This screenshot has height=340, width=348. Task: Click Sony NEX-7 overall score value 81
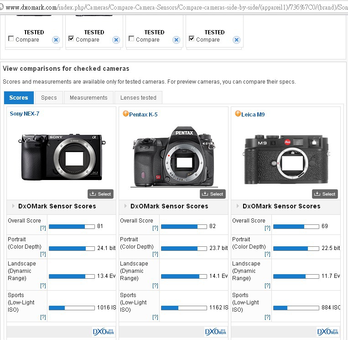point(100,226)
